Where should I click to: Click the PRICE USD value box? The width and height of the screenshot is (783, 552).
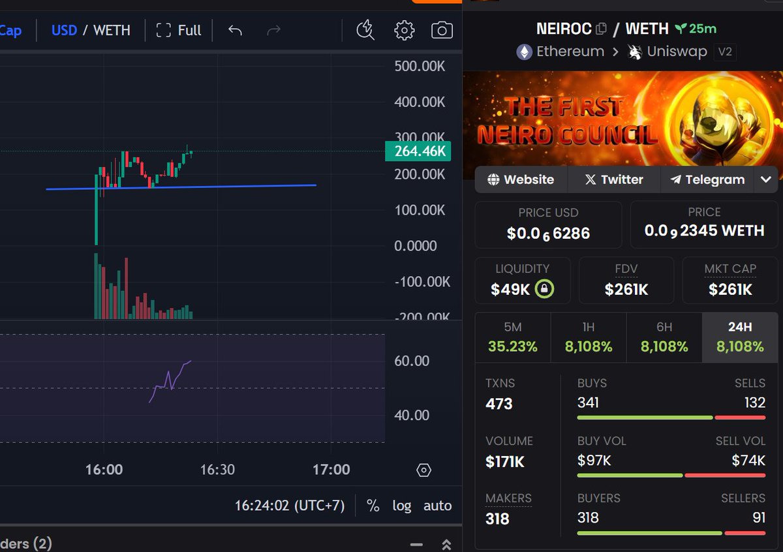548,224
